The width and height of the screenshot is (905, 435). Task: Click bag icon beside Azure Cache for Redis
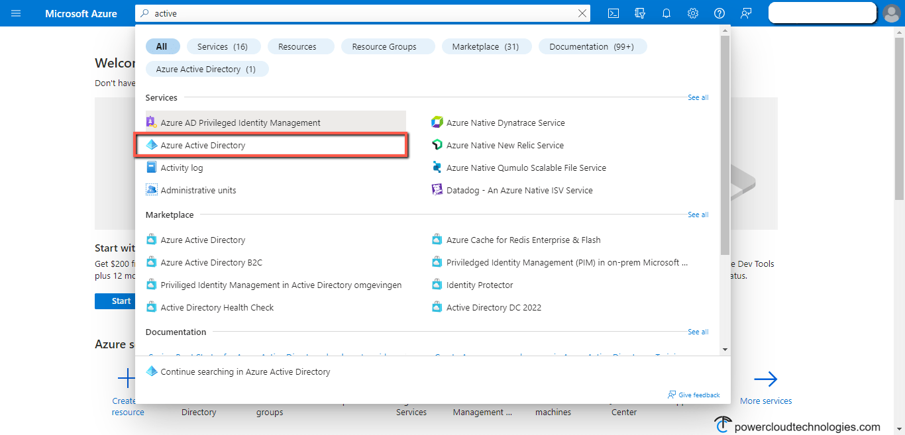(437, 240)
